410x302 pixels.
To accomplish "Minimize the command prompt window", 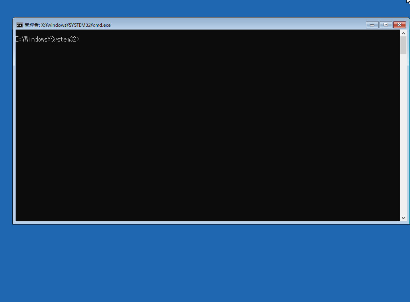I will pos(372,25).
